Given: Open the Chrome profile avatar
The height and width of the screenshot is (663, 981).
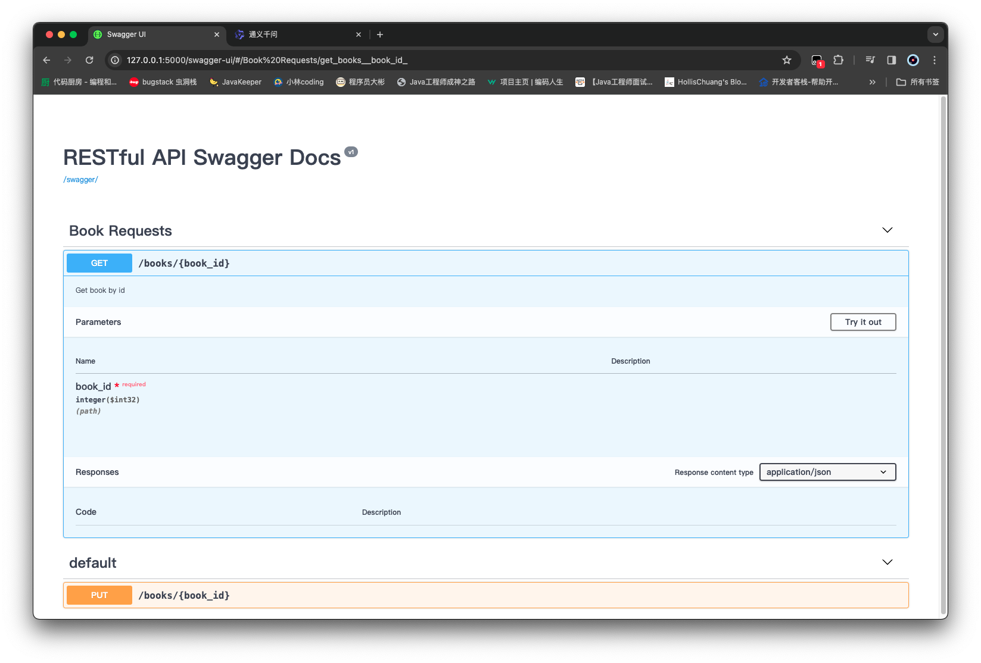Looking at the screenshot, I should click(913, 60).
